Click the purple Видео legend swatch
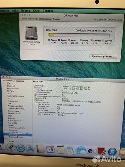125x167 pixels. pos(59,40)
